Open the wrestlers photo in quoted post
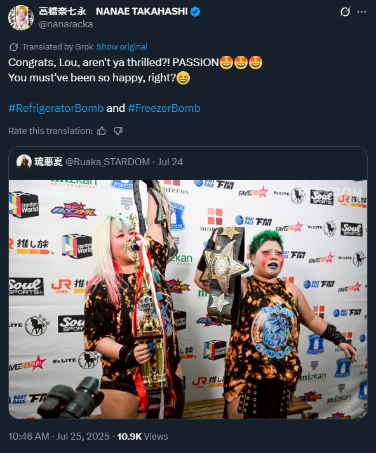 coord(188,299)
